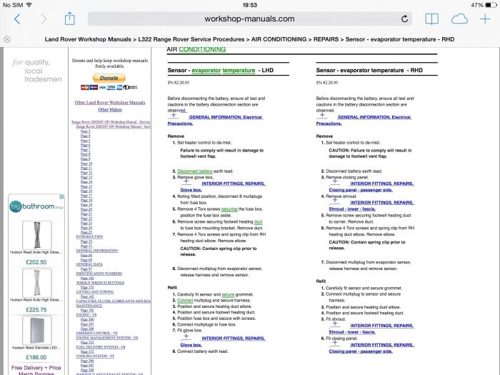Screen dimensions: 500x375
Task: Open LIFTING AND TOWING link
Action: click(x=95, y=291)
